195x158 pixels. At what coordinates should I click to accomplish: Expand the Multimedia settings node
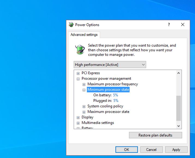click(78, 123)
